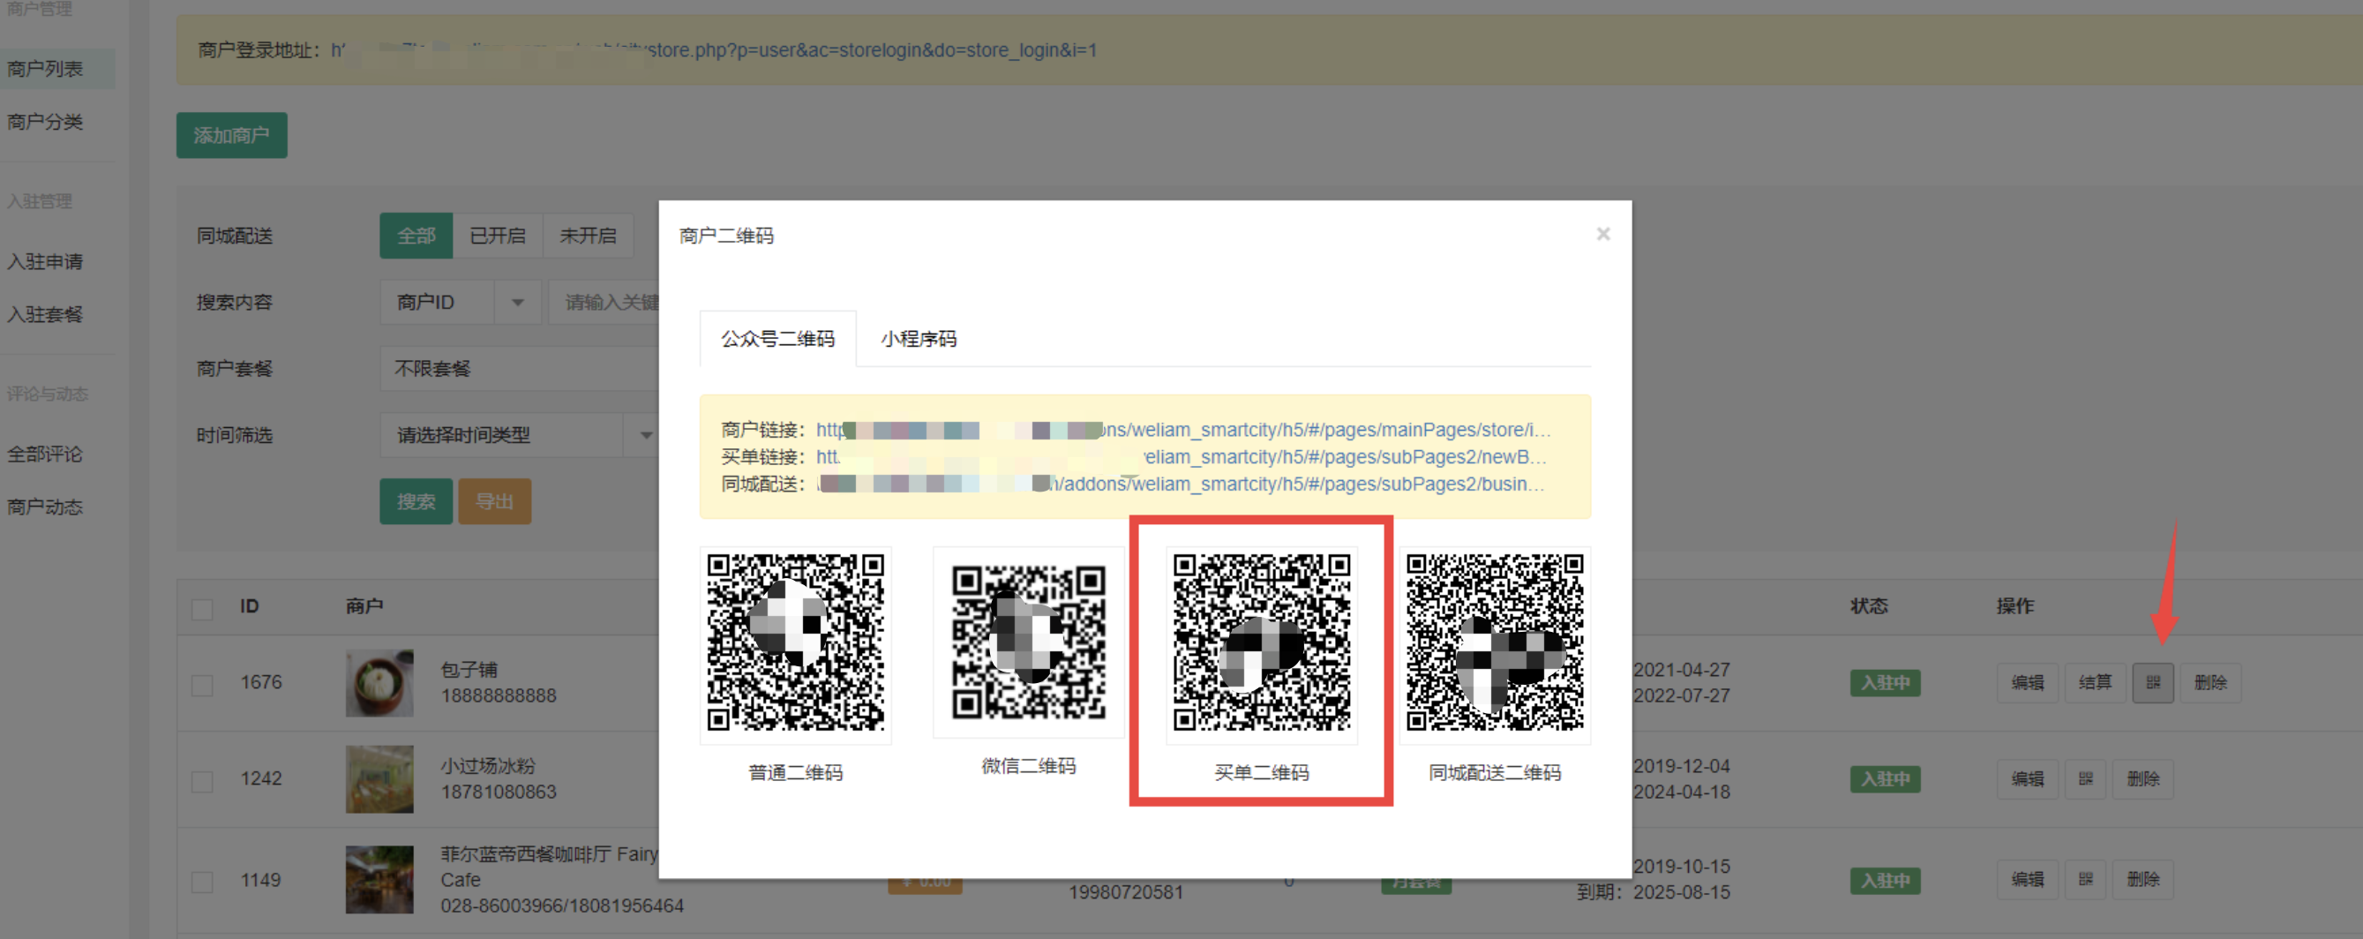Focus the 请输入关键 search keyword field
Screen dimensions: 2363x939
pos(604,302)
